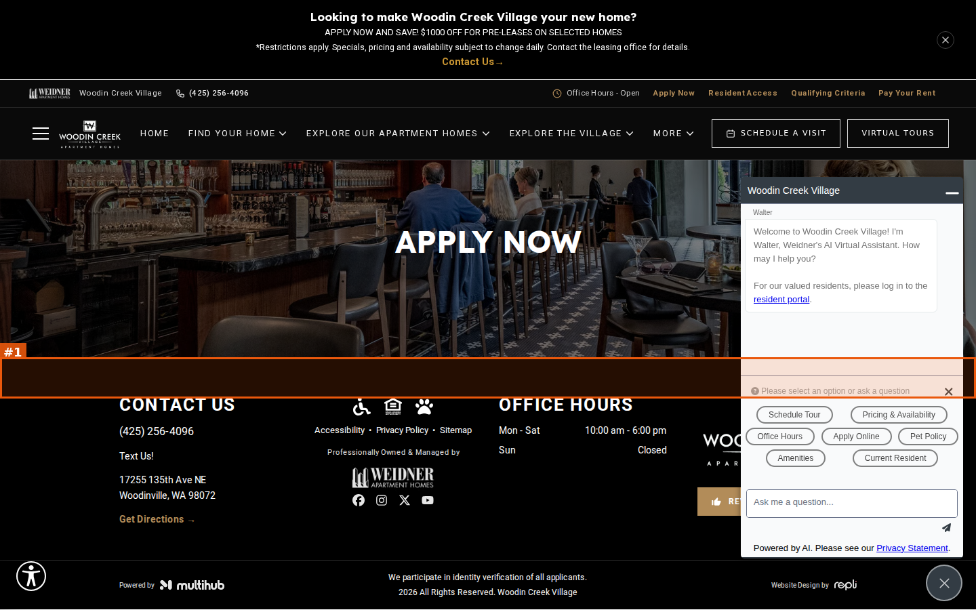Minimize the Woodin Creek Village chat window

[x=952, y=192]
